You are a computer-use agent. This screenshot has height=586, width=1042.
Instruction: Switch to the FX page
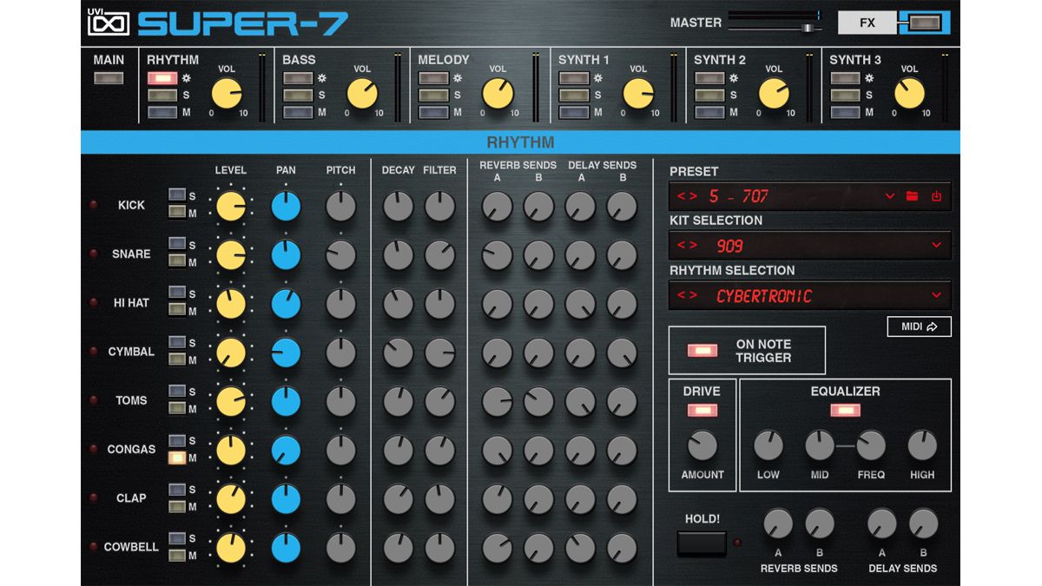(x=867, y=23)
